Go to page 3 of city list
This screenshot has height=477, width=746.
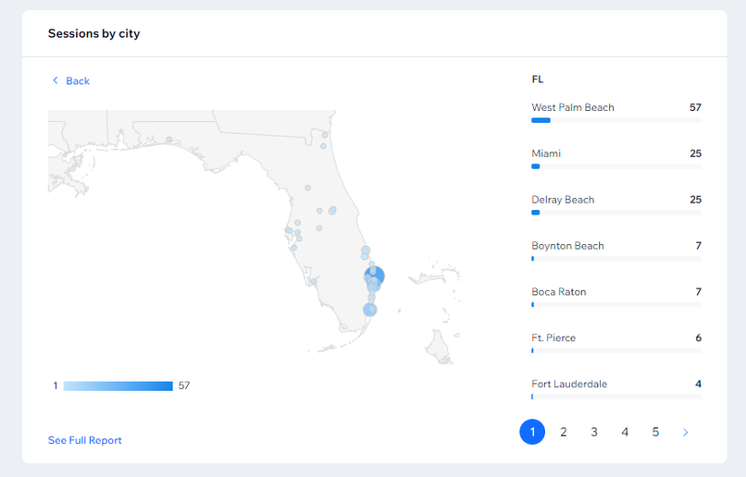click(x=594, y=432)
